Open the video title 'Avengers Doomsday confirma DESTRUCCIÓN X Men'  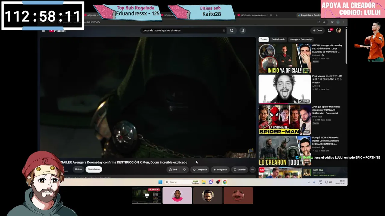click(124, 162)
